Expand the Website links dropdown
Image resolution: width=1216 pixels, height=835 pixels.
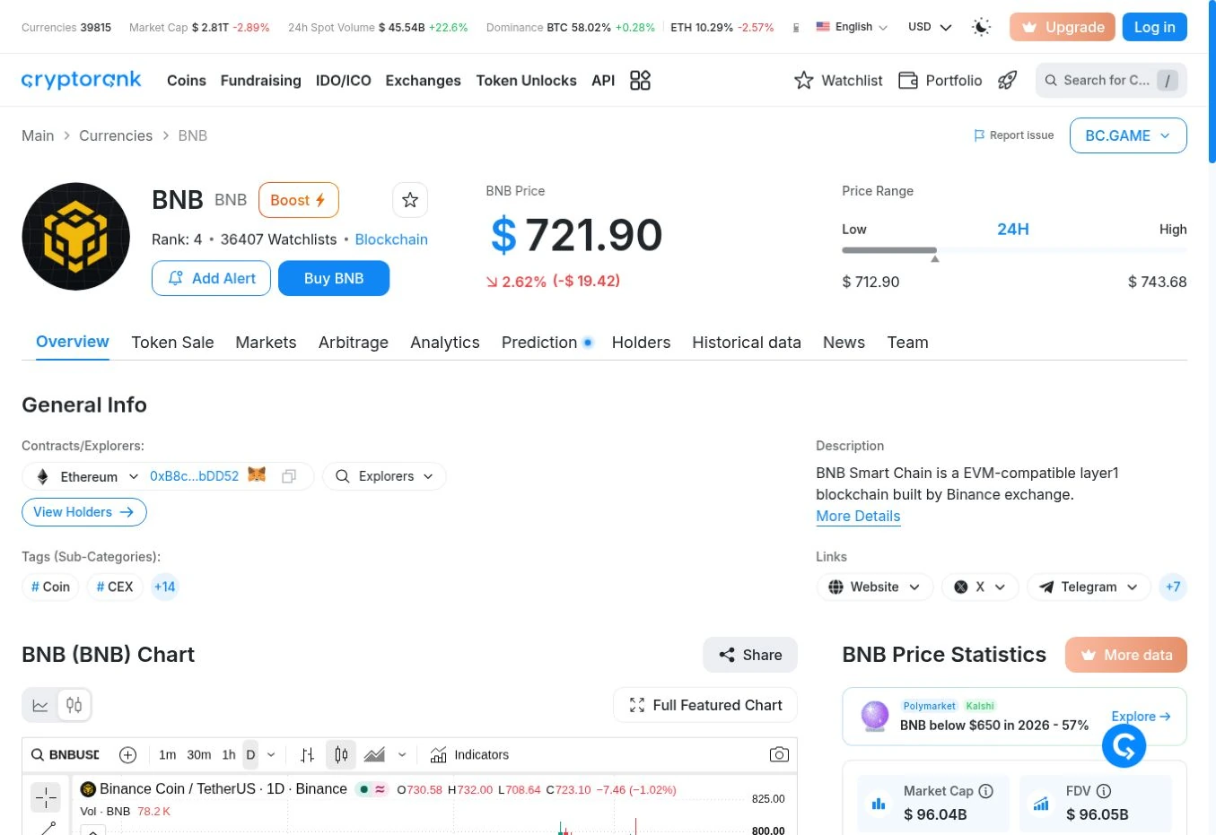pyautogui.click(x=875, y=587)
